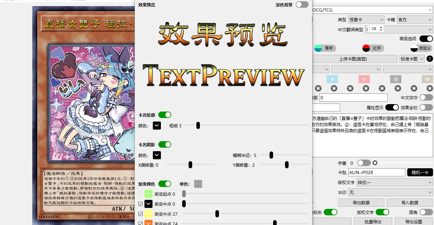The image size is (434, 225).
Task: Open the 卡模 官方 dropdown
Action: click(415, 20)
